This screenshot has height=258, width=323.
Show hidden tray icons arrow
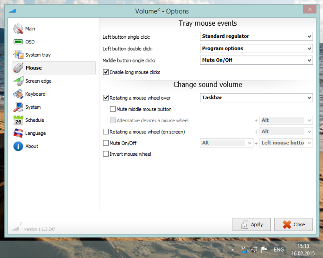[233, 250]
